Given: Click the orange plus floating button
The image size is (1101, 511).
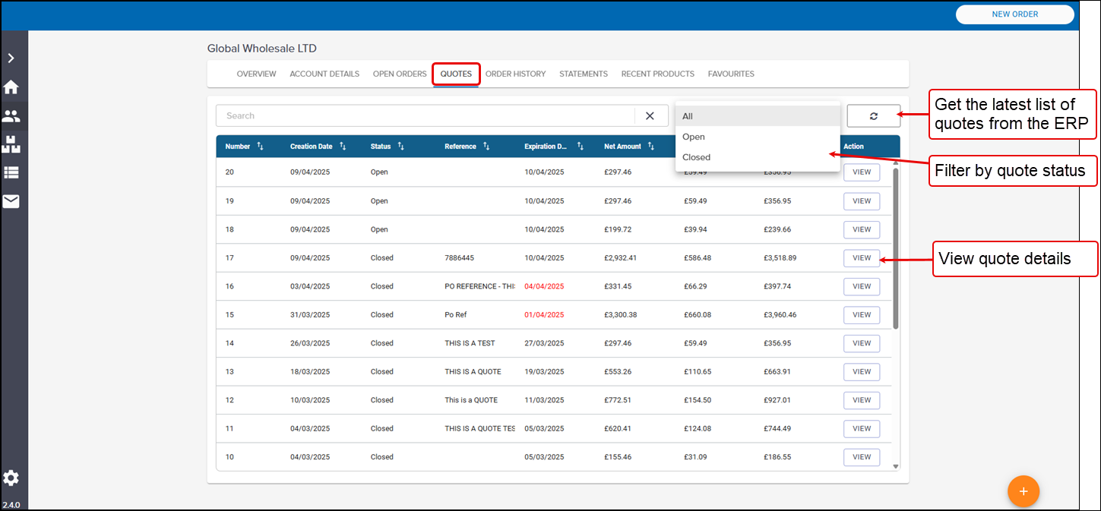Looking at the screenshot, I should (x=1023, y=491).
